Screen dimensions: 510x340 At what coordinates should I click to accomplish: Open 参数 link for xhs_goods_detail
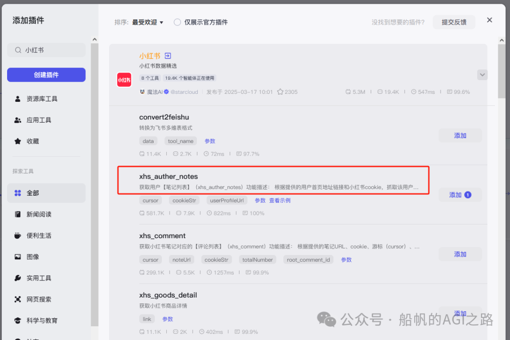(168, 319)
